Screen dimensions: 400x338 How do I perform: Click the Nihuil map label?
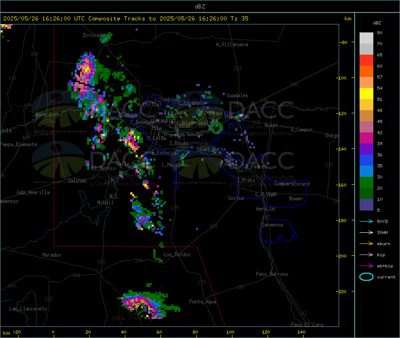pyautogui.click(x=105, y=203)
